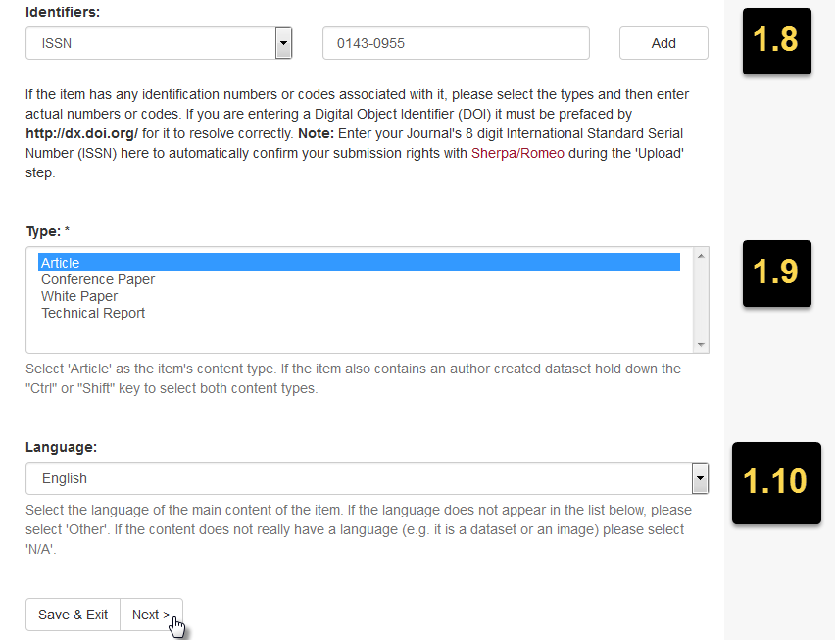Image resolution: width=835 pixels, height=640 pixels.
Task: Select Article in the Type list
Action: pyautogui.click(x=60, y=262)
